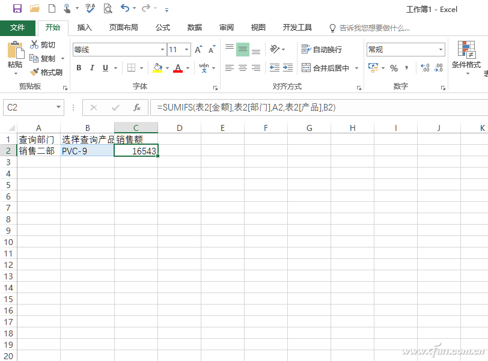488x361 pixels.
Task: Open print preview icon
Action: tap(108, 8)
